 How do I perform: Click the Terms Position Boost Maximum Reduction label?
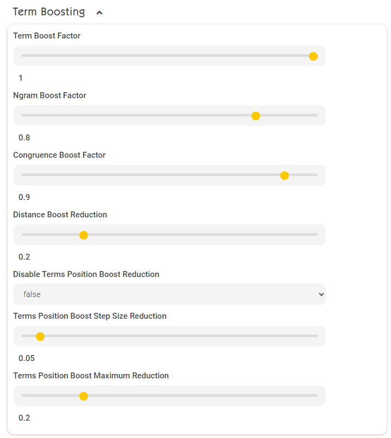tap(91, 376)
